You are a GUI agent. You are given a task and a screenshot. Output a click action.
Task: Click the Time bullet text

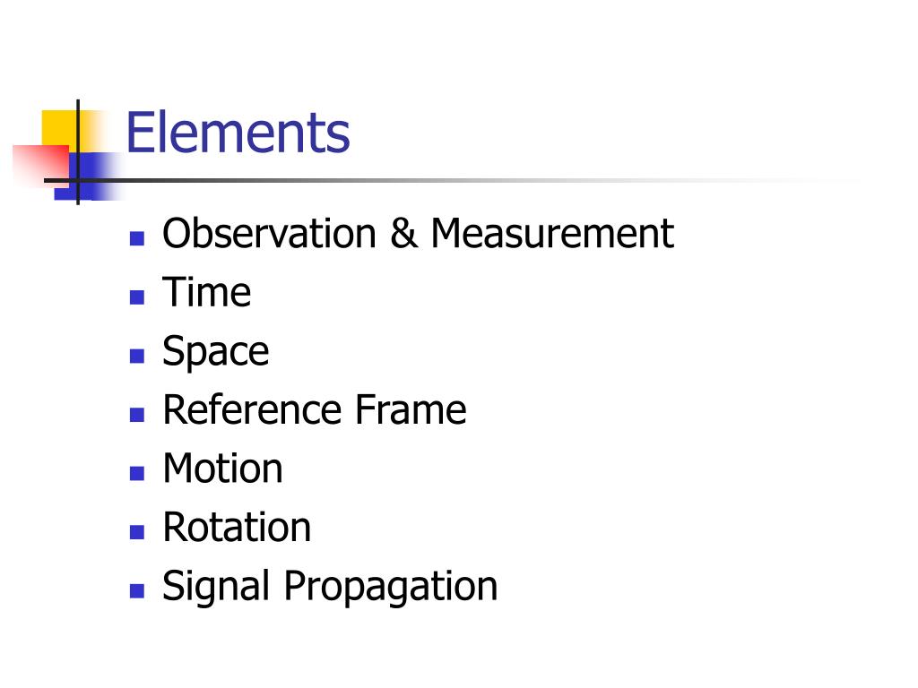tap(207, 292)
